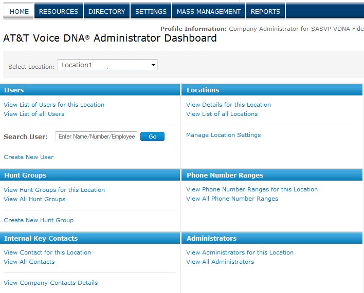Open View Phone Number Ranges for this Location
364x293 pixels.
coord(251,189)
